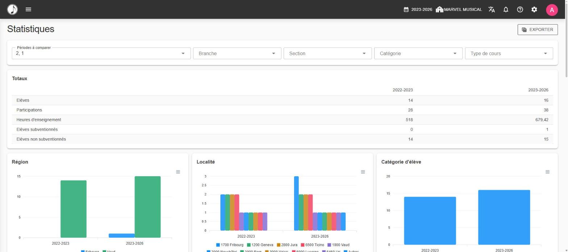Select the MARVEL MUSICAL school label

click(x=463, y=9)
